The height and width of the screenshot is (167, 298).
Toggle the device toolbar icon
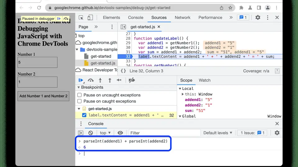90,18
